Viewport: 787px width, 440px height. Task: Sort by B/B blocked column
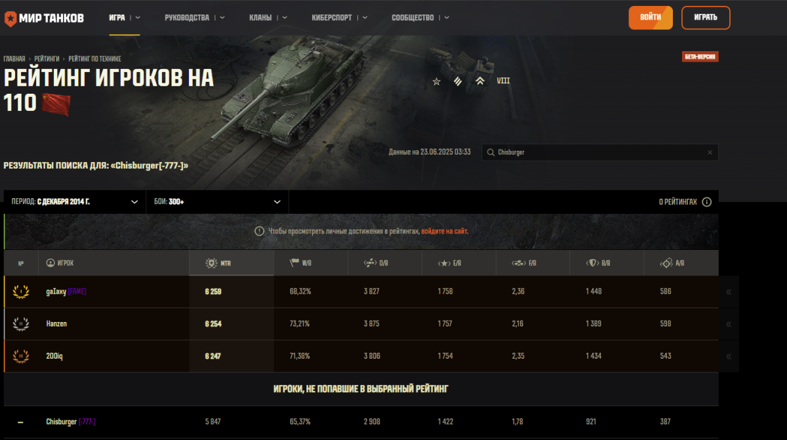607,263
